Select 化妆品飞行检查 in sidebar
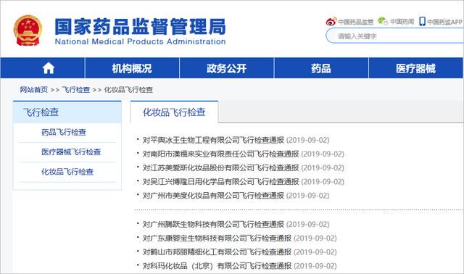The height and width of the screenshot is (274, 464). click(67, 172)
